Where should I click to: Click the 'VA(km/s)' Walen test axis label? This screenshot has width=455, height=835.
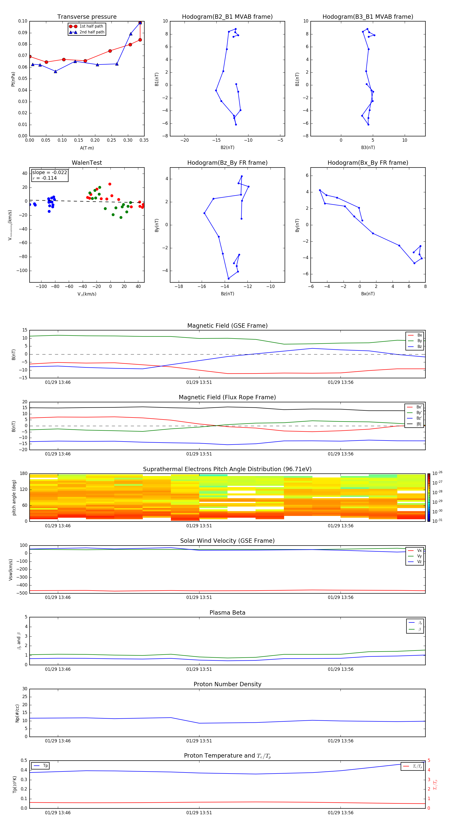click(x=87, y=294)
